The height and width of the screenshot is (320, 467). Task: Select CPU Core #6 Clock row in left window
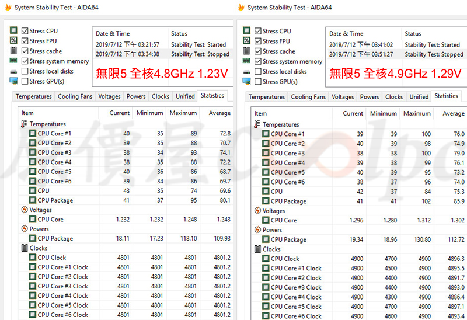coord(126,315)
